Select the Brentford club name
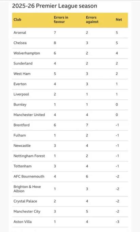Viewport: 140px width, 232px height. (21, 125)
